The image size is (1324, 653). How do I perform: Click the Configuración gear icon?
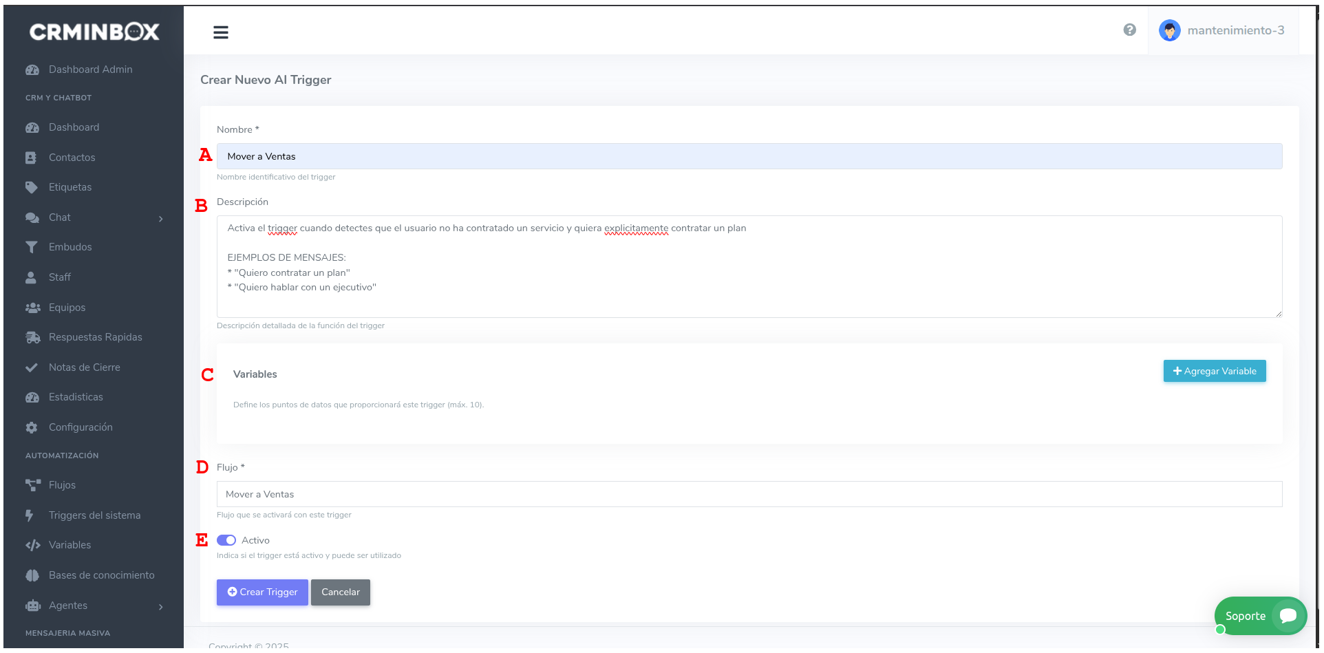(32, 427)
